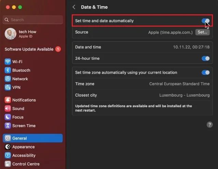Screen dimensions: 218x169
Task: Go back with the chevron arrow
Action: 74,7
